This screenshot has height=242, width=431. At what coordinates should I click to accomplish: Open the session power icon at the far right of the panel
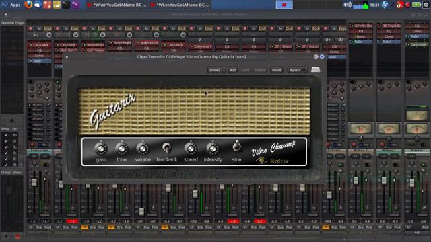tap(426, 5)
